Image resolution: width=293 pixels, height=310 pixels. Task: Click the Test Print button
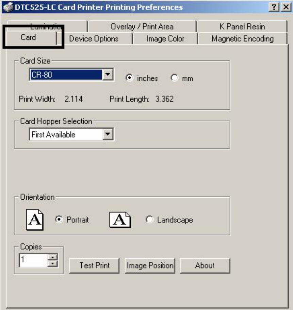pyautogui.click(x=94, y=266)
